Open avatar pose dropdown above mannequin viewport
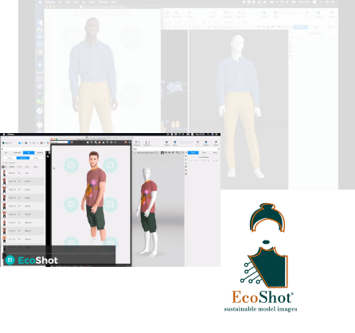 pyautogui.click(x=146, y=153)
